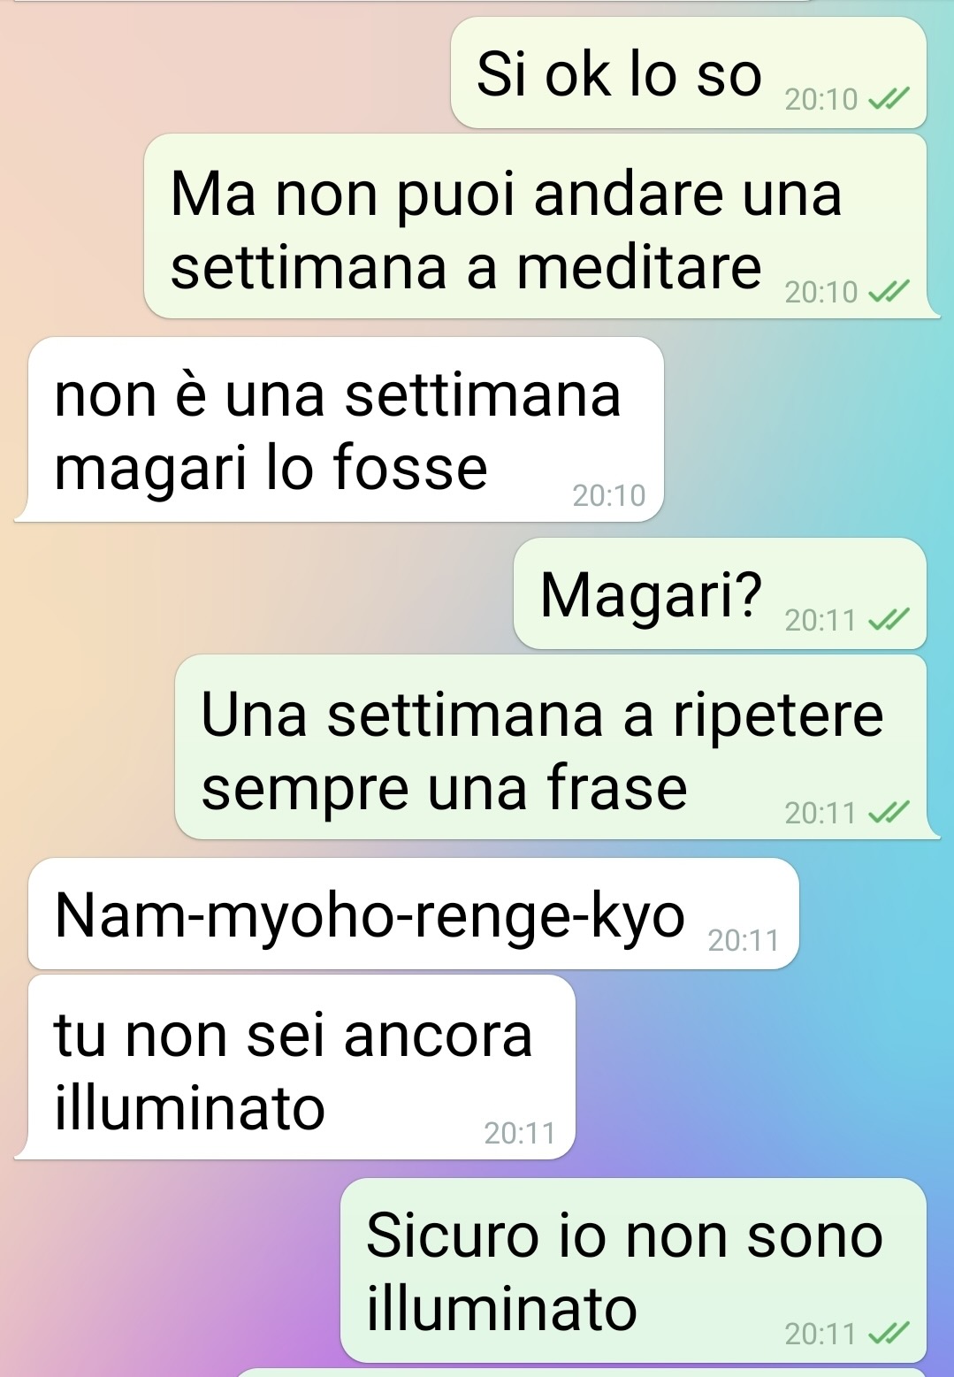Tap 'tu non sei ancora illuminato' message

tap(296, 1067)
